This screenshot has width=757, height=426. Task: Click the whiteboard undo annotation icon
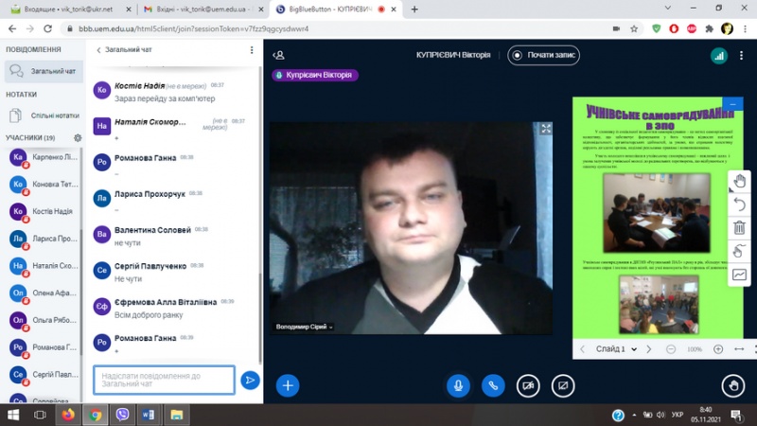pos(739,204)
